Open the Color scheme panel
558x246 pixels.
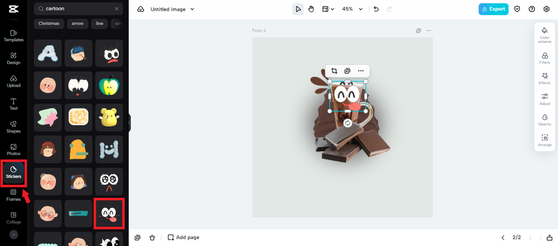coord(544,35)
